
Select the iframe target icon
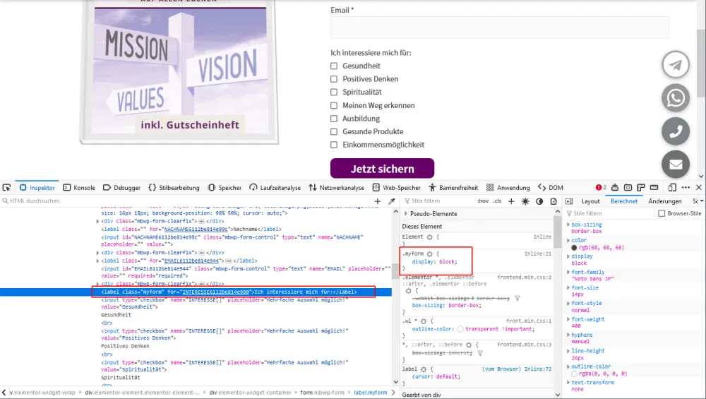click(615, 187)
